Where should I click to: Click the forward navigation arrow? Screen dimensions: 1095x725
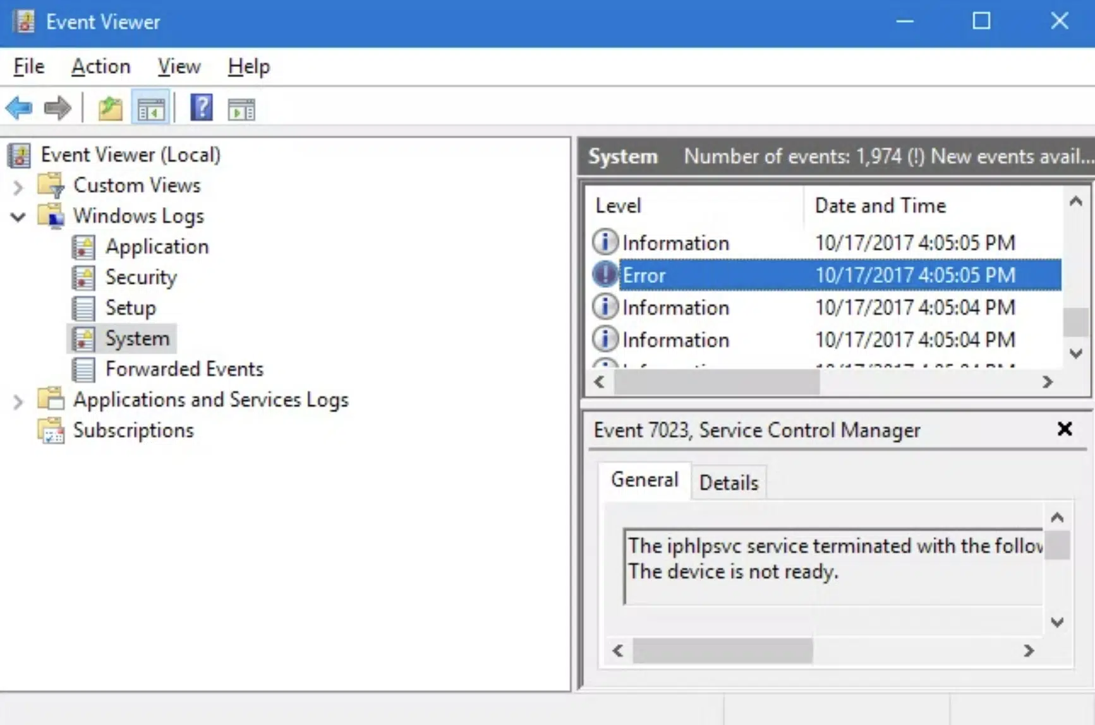57,107
